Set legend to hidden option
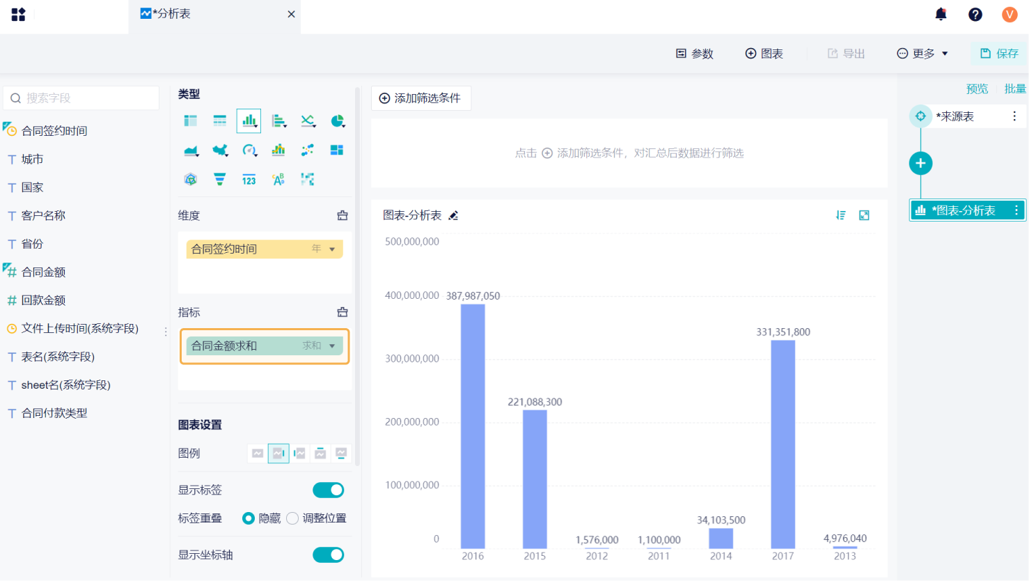Viewport: 1029px width, 581px height. 258,454
